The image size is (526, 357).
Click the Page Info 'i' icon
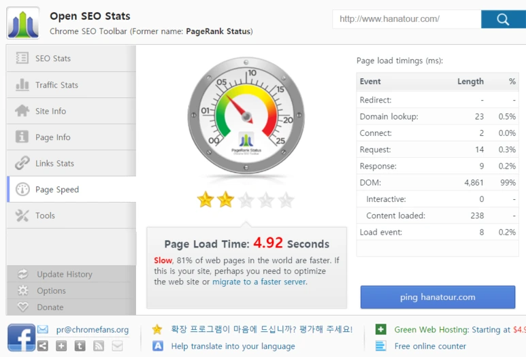coord(22,137)
